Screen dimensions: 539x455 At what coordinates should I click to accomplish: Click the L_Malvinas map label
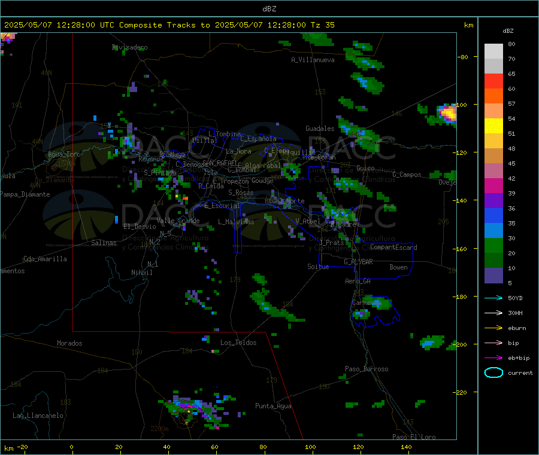236,222
